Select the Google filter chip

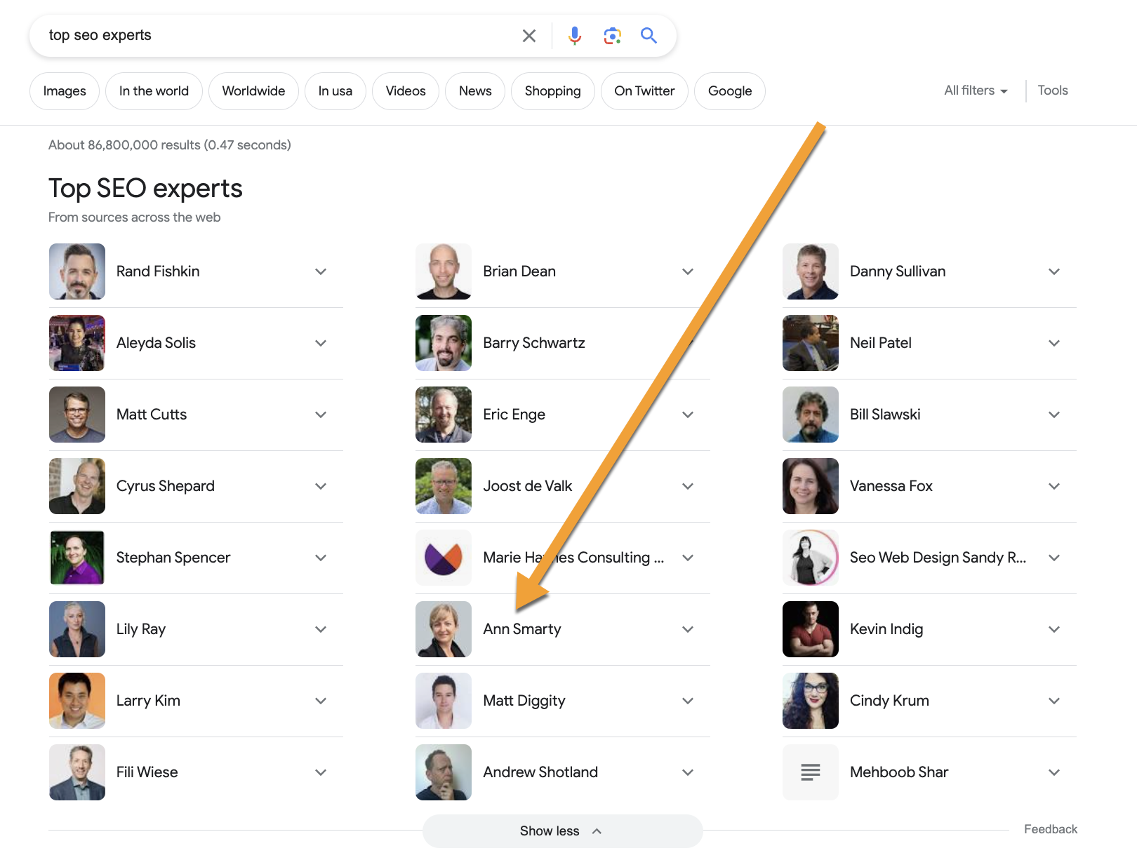click(x=730, y=91)
